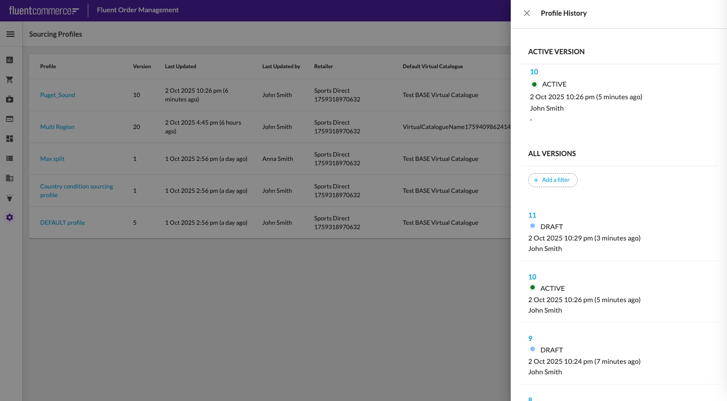
Task: Open version 10 in All Versions list
Action: coord(532,277)
